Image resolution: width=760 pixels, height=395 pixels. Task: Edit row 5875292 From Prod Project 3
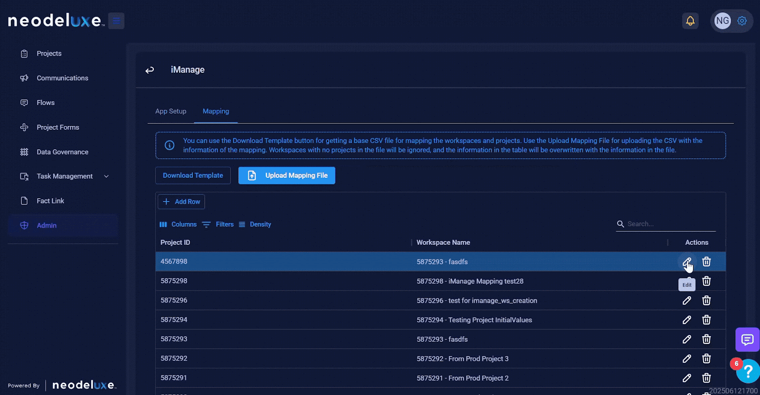(687, 359)
